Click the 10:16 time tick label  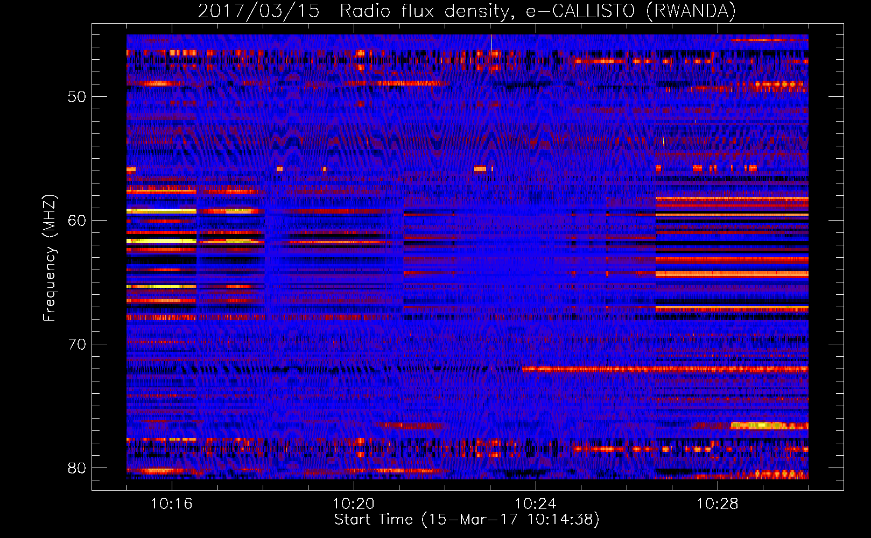point(172,504)
